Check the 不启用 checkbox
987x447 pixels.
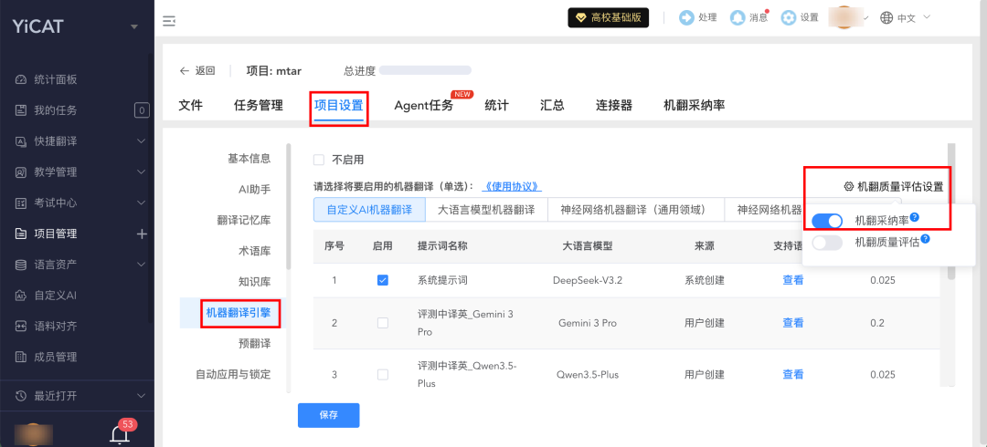pyautogui.click(x=319, y=160)
